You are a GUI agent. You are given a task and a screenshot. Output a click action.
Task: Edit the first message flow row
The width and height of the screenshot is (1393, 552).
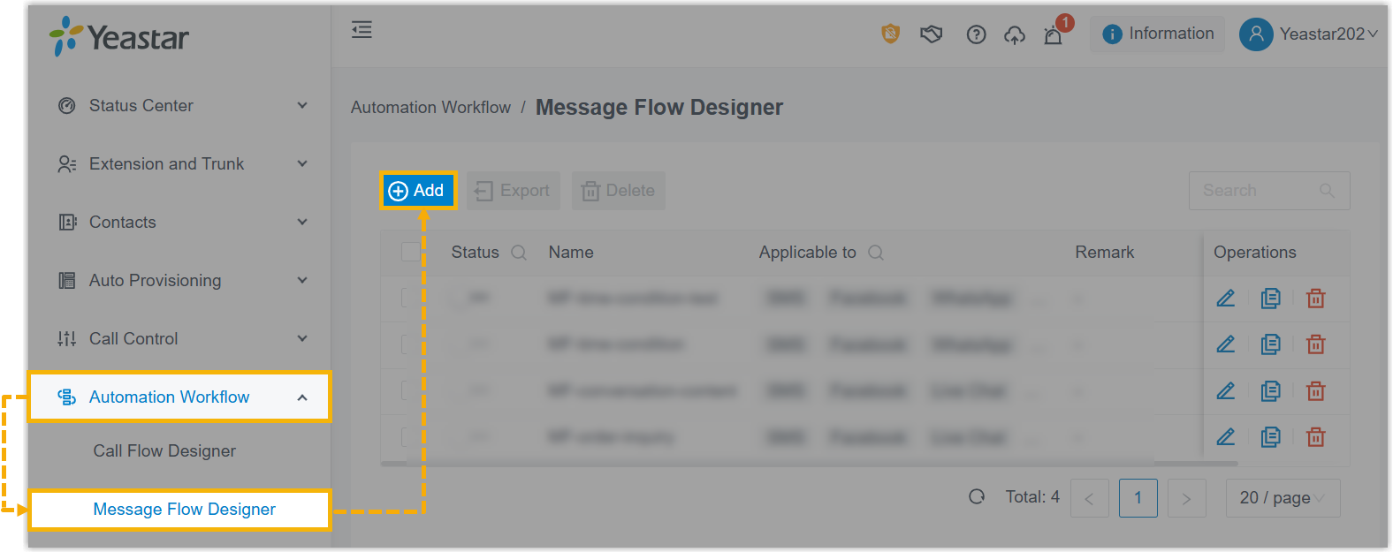tap(1226, 299)
